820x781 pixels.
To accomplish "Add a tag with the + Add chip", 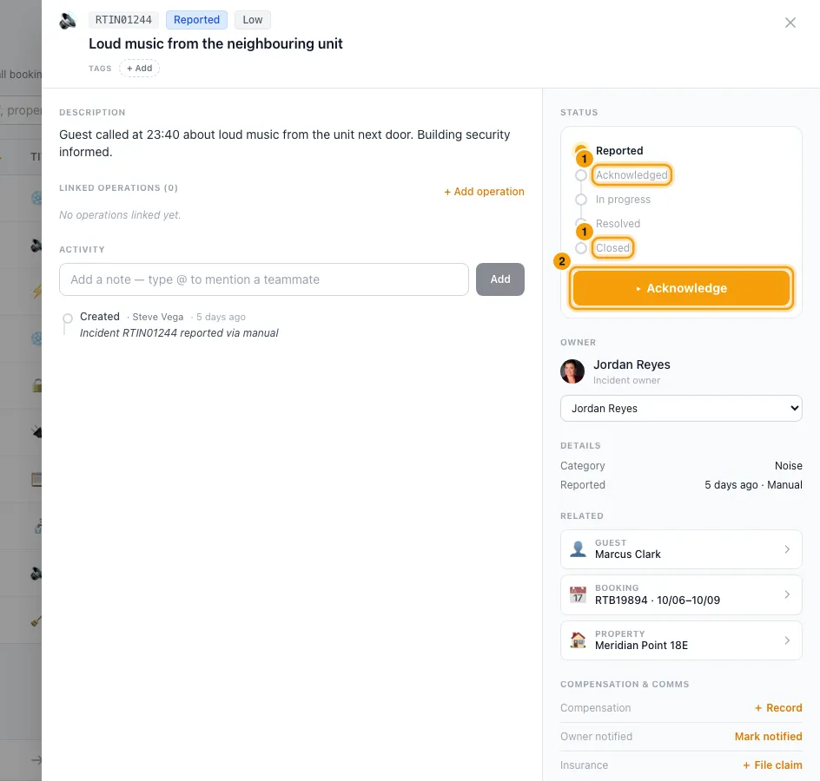I will (140, 69).
